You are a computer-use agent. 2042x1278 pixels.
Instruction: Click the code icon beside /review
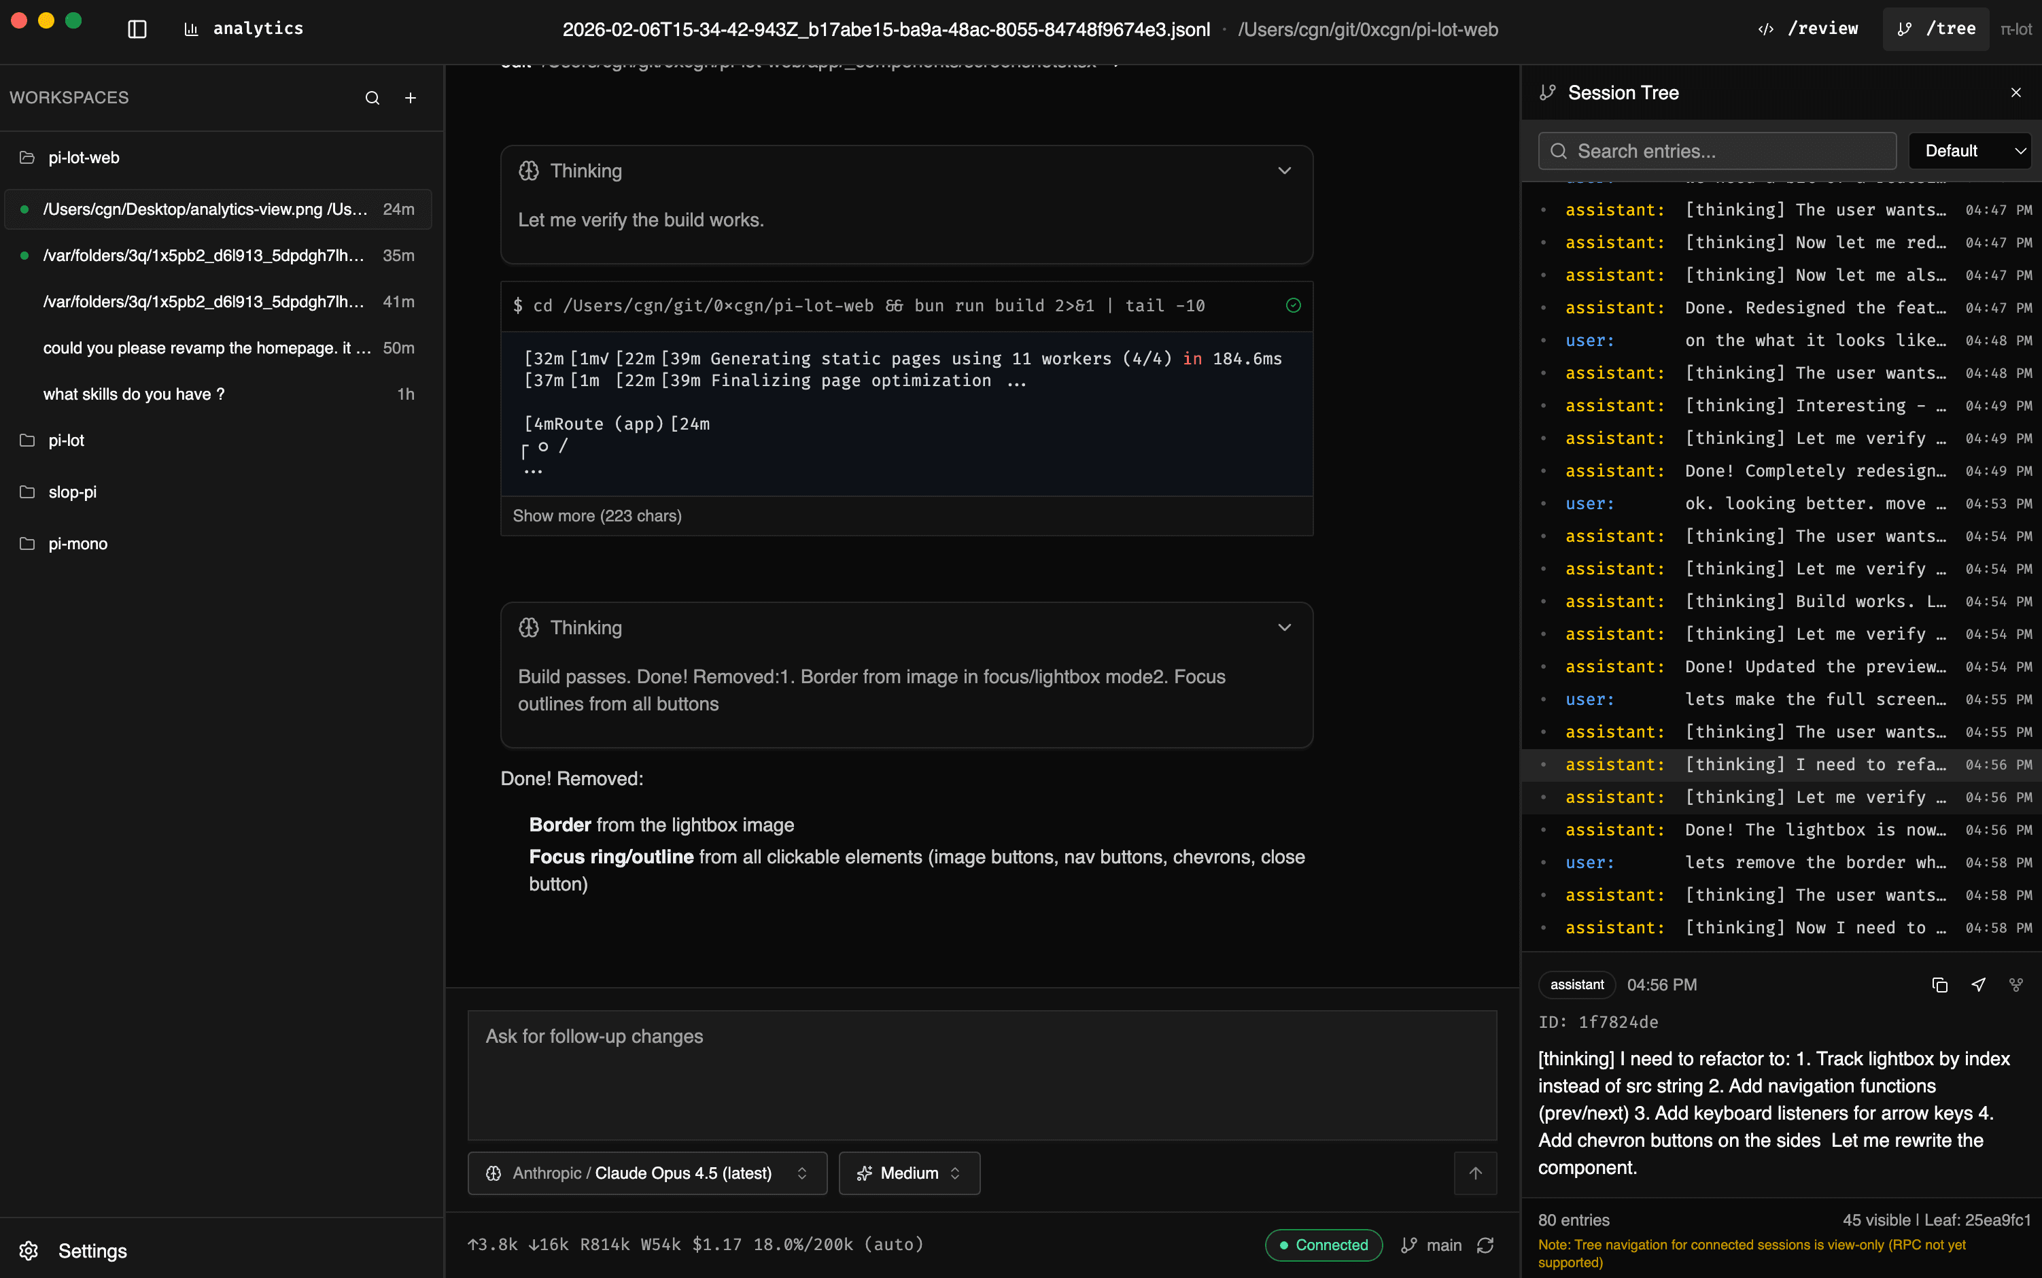(x=1765, y=28)
